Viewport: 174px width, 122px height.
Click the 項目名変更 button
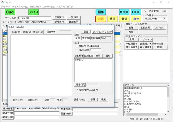point(132,47)
